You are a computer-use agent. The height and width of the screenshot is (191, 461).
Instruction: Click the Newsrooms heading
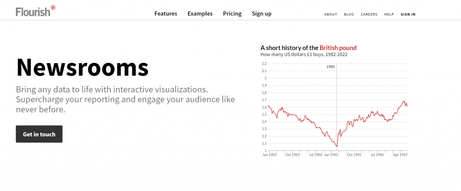[82, 67]
